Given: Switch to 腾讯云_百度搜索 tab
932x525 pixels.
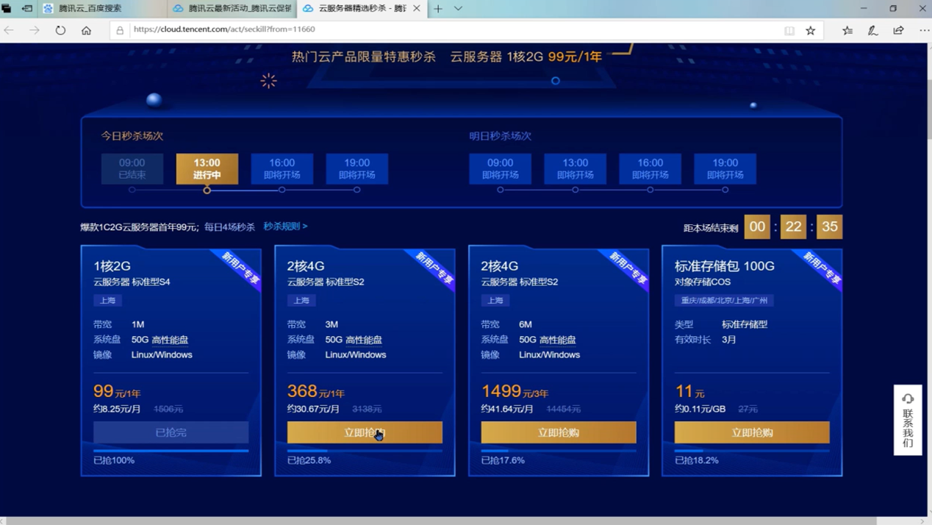Looking at the screenshot, I should pyautogui.click(x=103, y=9).
